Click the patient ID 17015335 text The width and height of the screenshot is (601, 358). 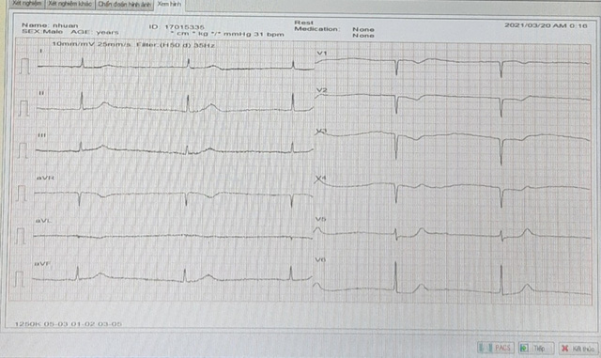click(x=184, y=27)
